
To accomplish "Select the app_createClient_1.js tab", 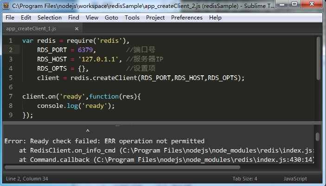I will click(31, 28).
